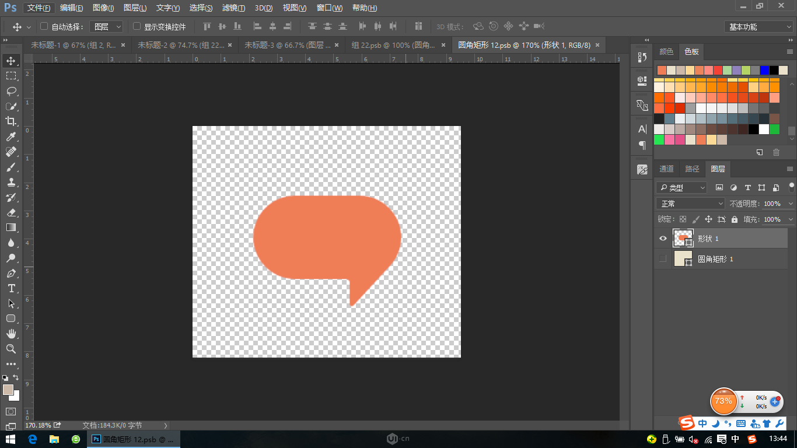Enable the 显示变换控件 checkbox
797x448 pixels.
pos(137,26)
